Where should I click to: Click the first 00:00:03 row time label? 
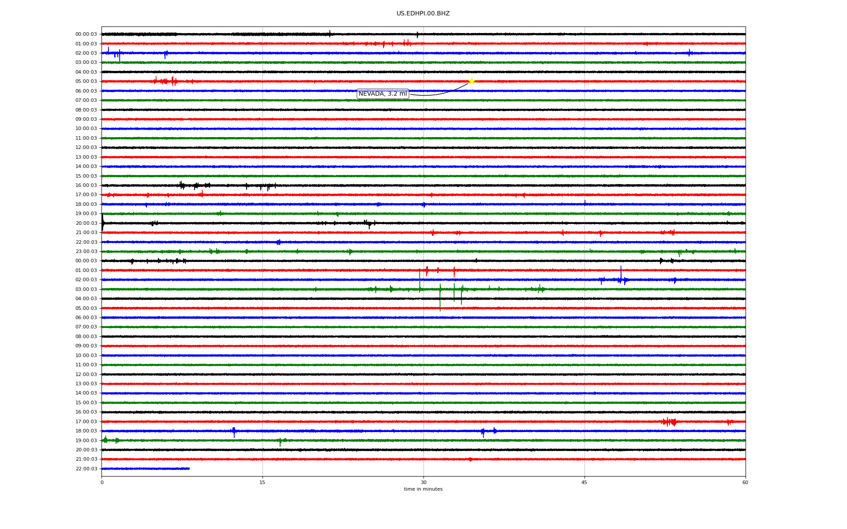pos(86,34)
